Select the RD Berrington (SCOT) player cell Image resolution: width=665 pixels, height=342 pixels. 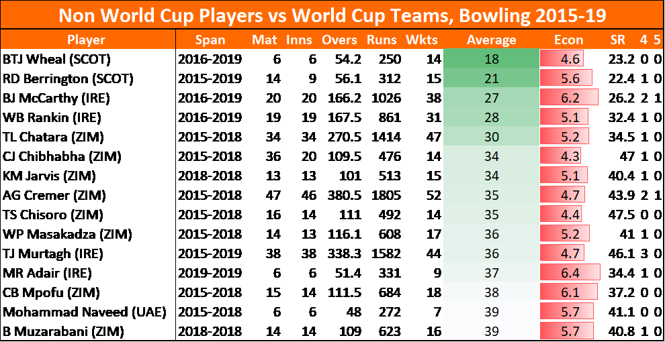pos(68,78)
